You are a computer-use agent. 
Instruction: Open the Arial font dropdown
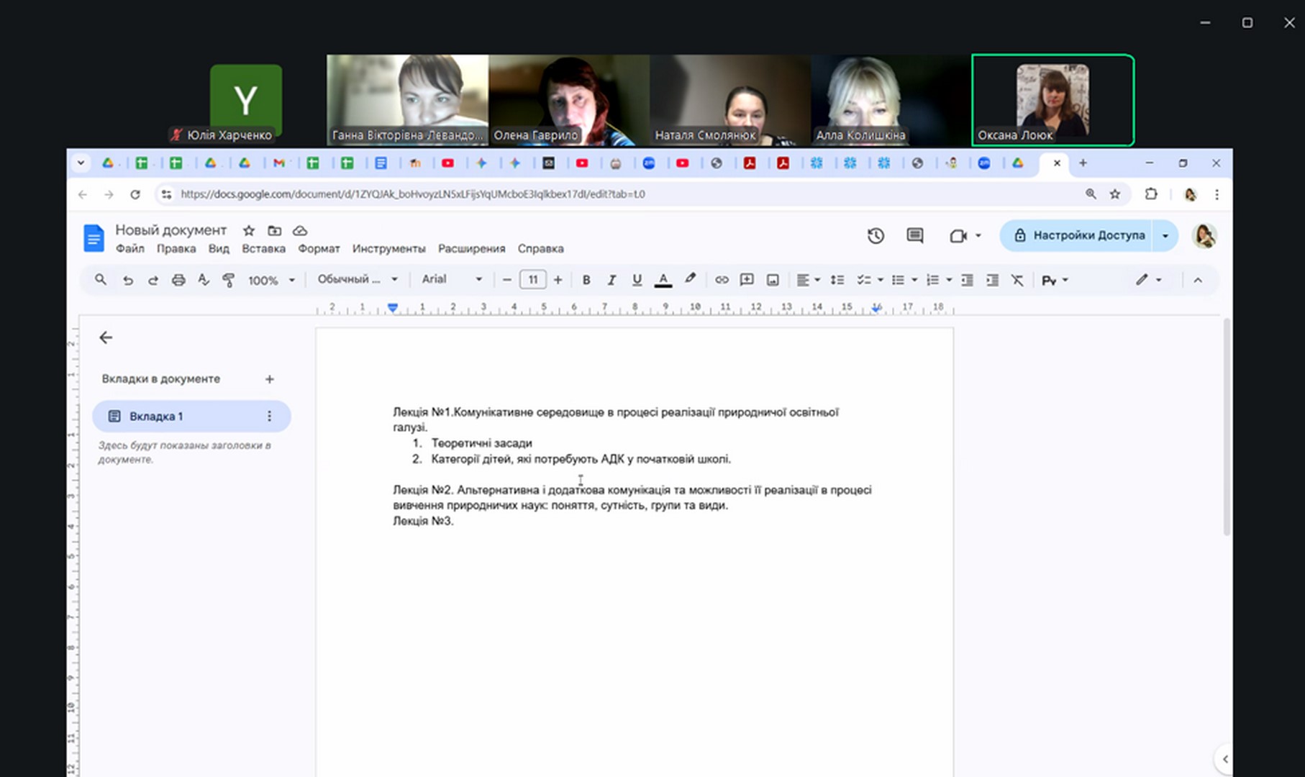click(451, 279)
